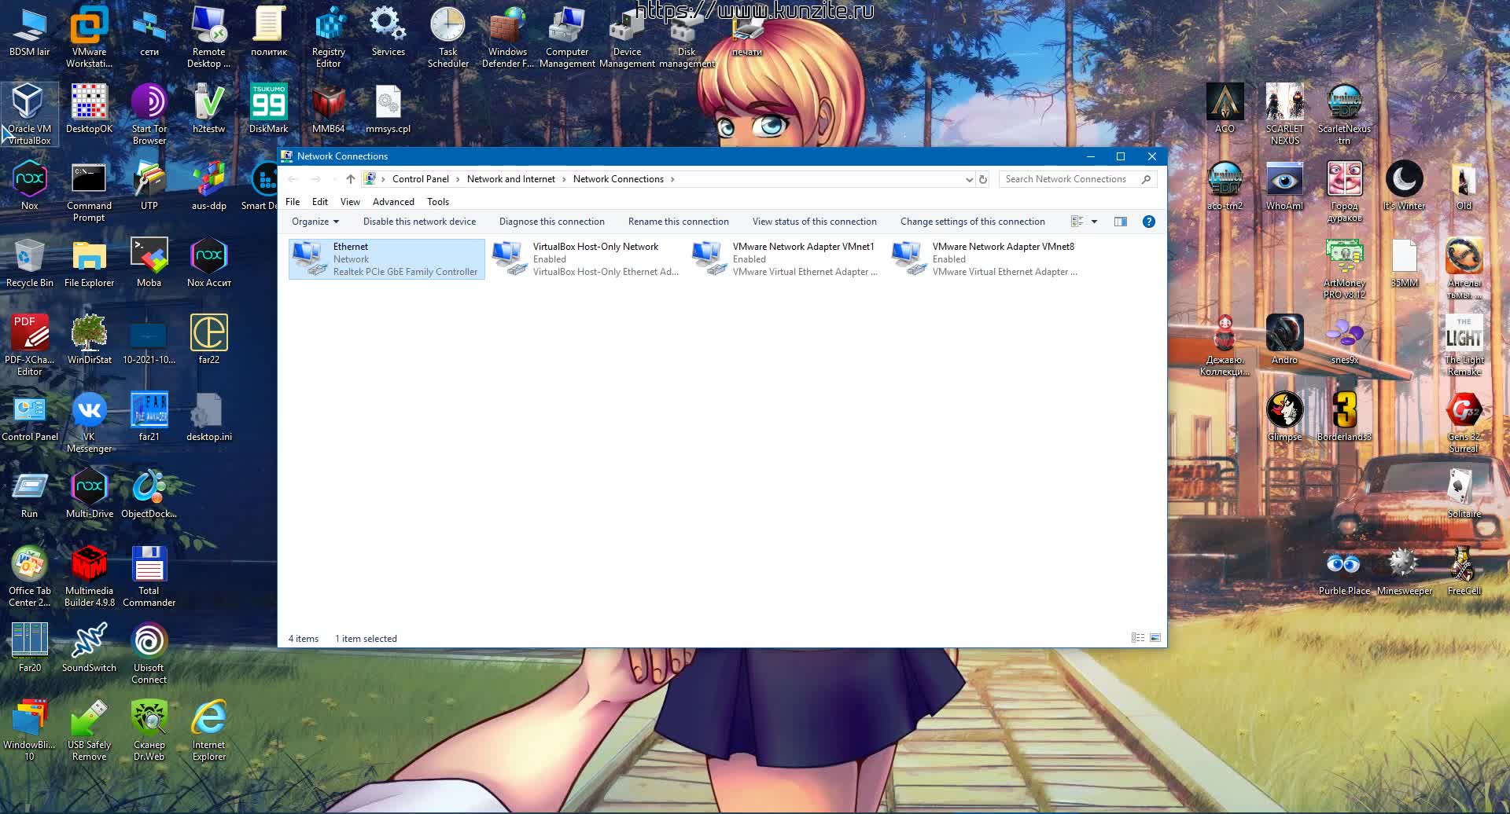
Task: Click Rename this connection
Action: pyautogui.click(x=679, y=222)
